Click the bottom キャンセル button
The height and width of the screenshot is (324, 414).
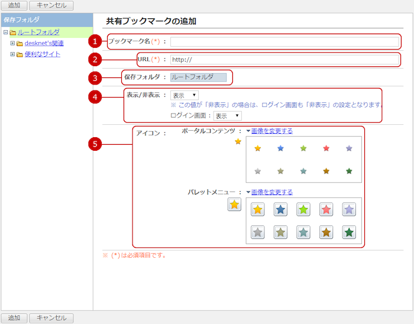(x=51, y=318)
